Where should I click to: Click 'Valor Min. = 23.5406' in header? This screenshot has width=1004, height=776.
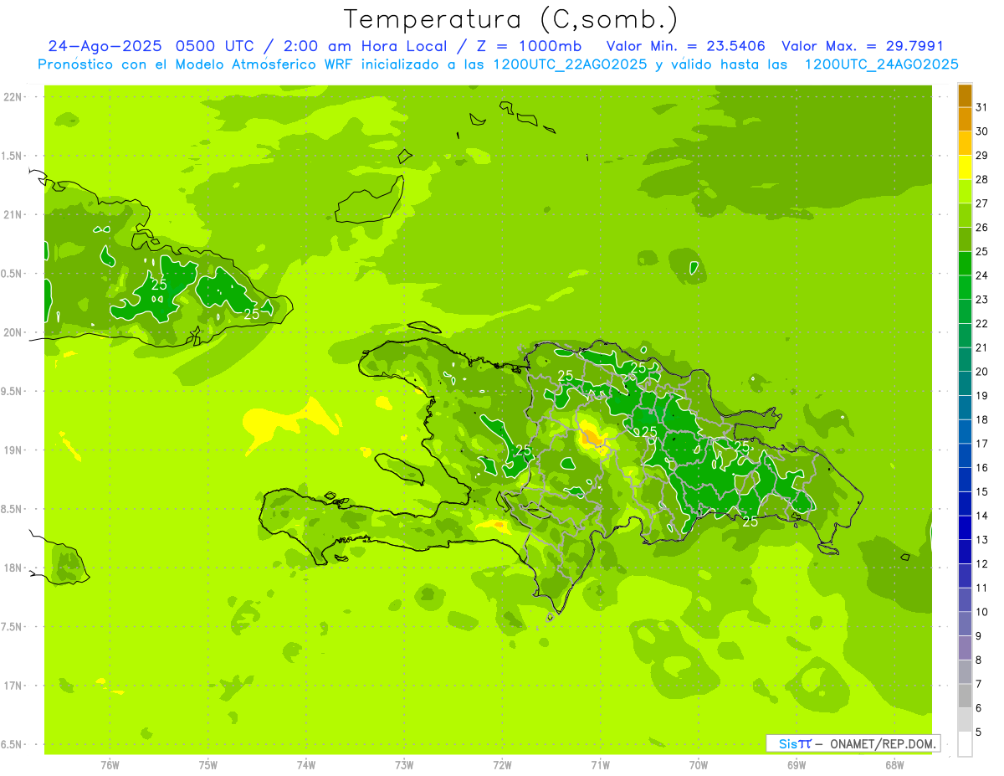click(685, 46)
